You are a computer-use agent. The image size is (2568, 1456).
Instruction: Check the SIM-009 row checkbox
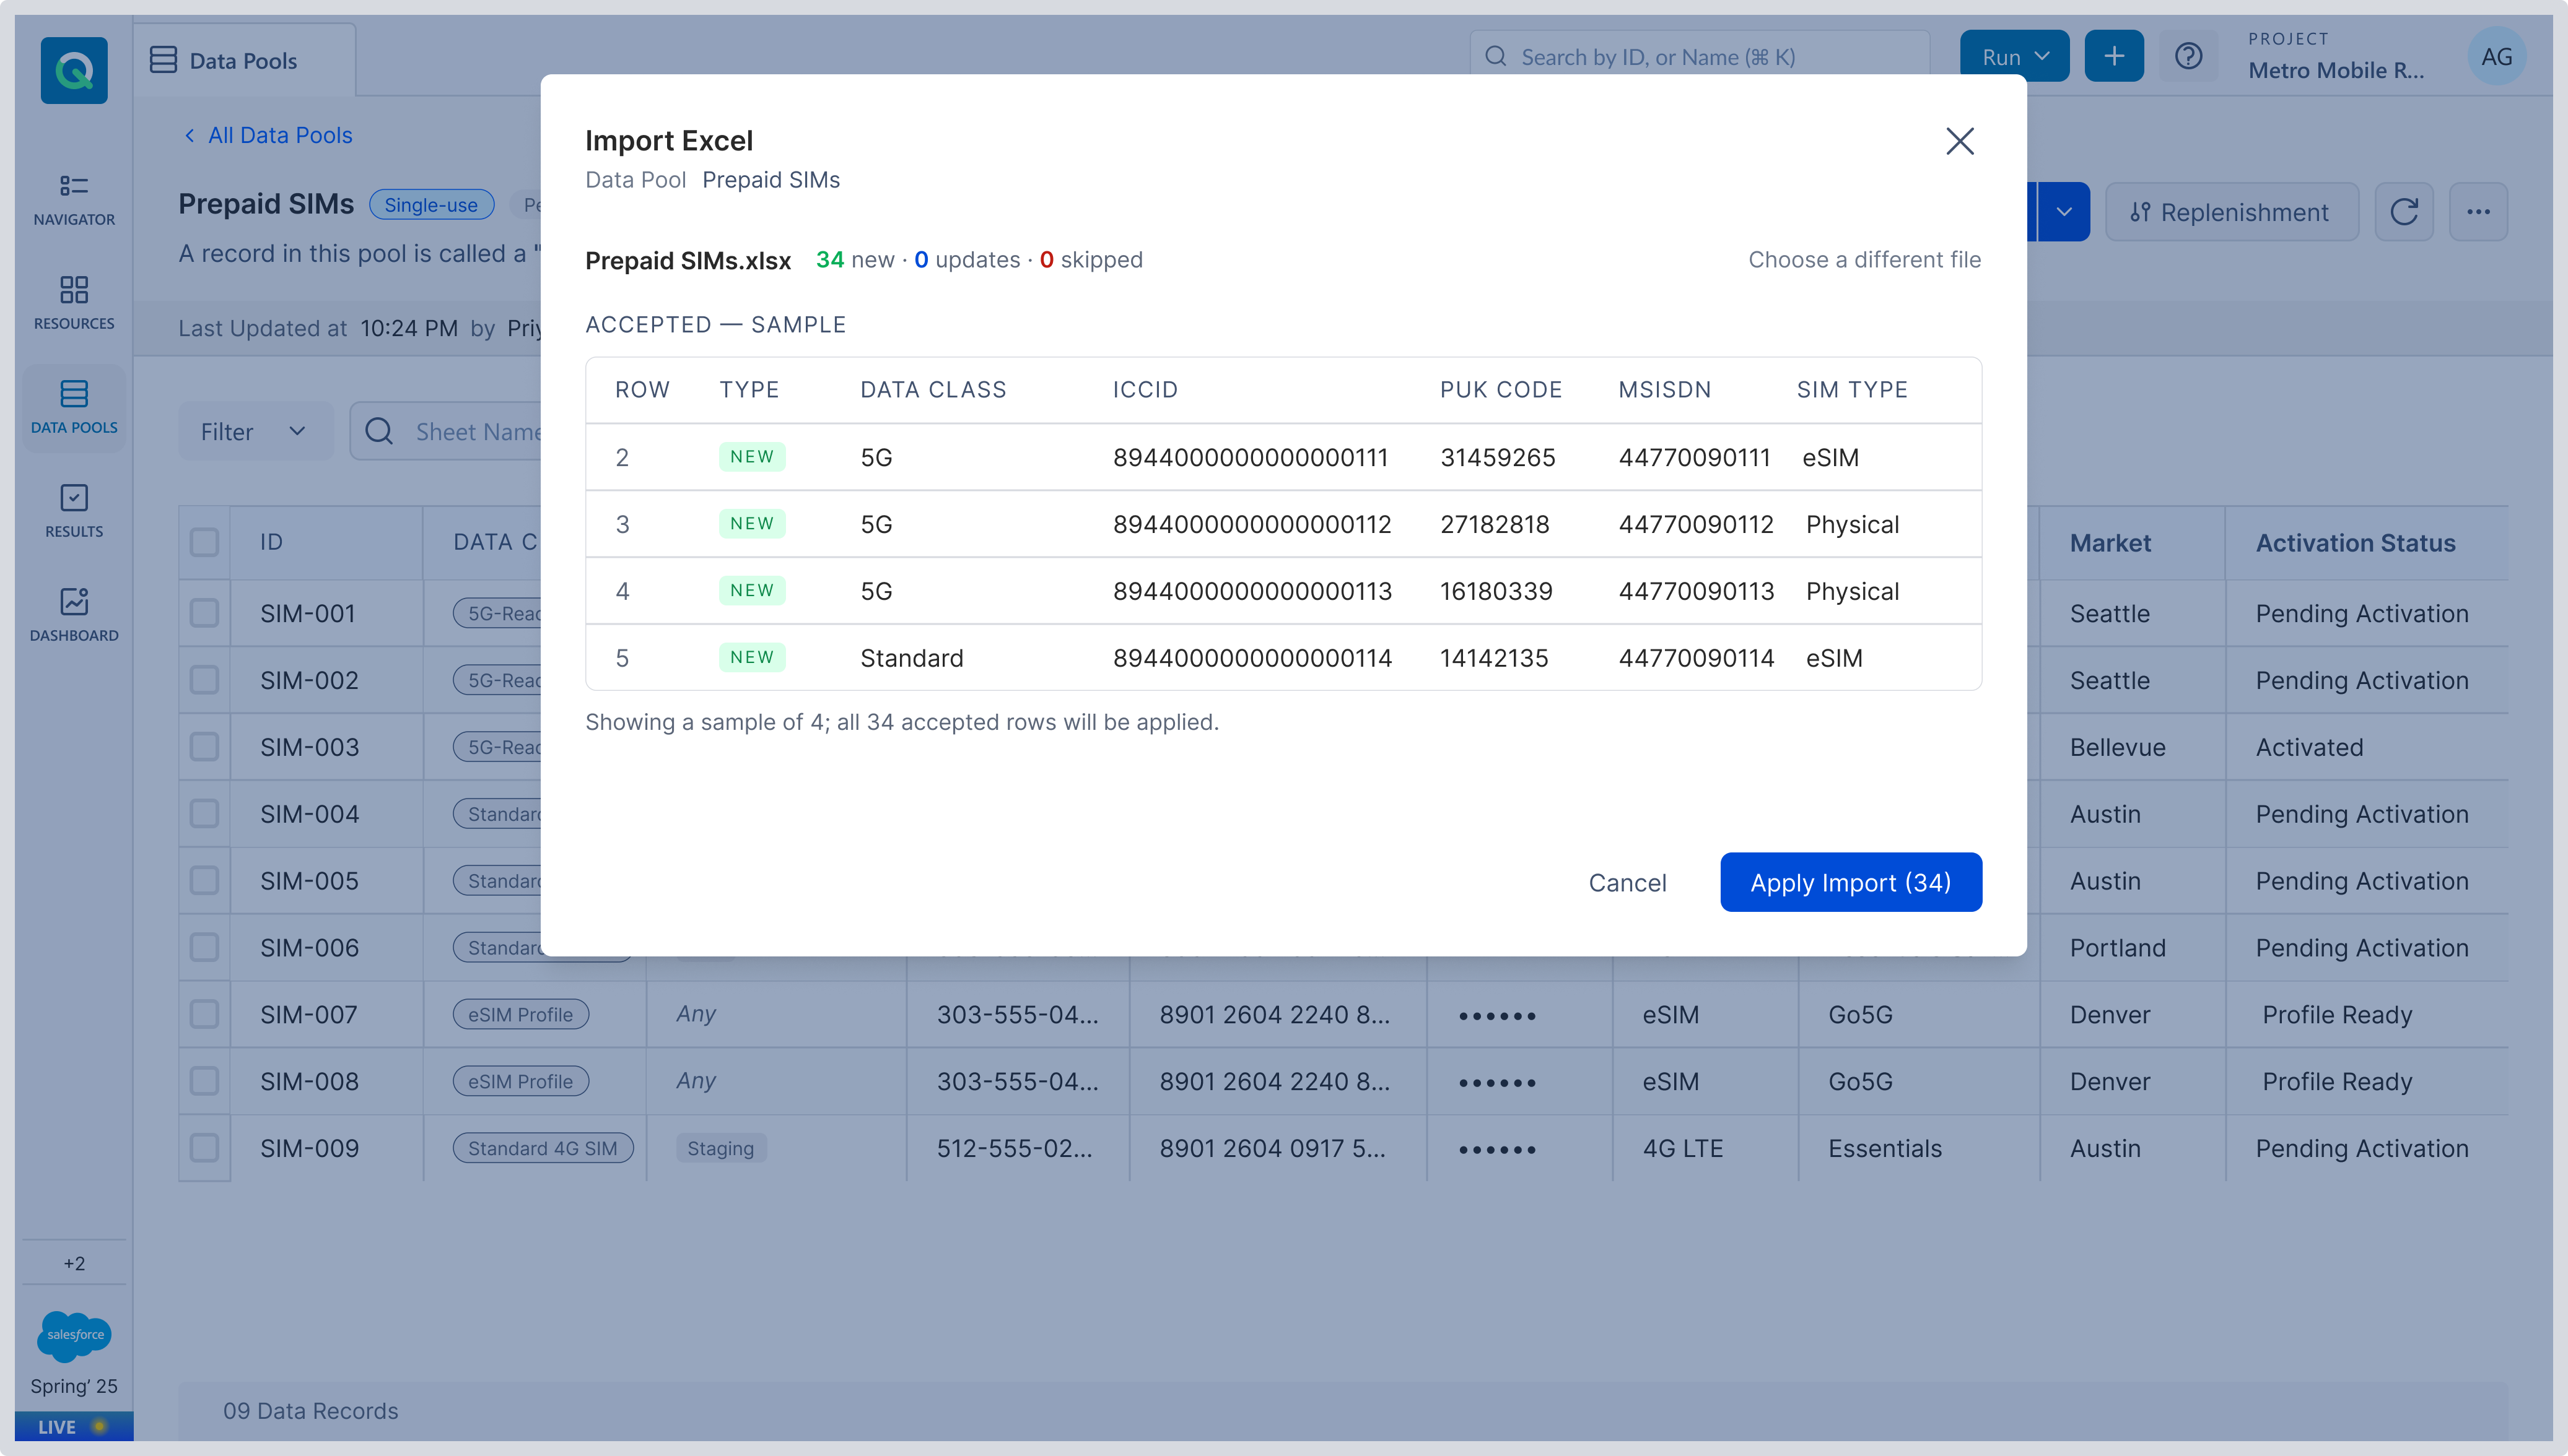[204, 1148]
